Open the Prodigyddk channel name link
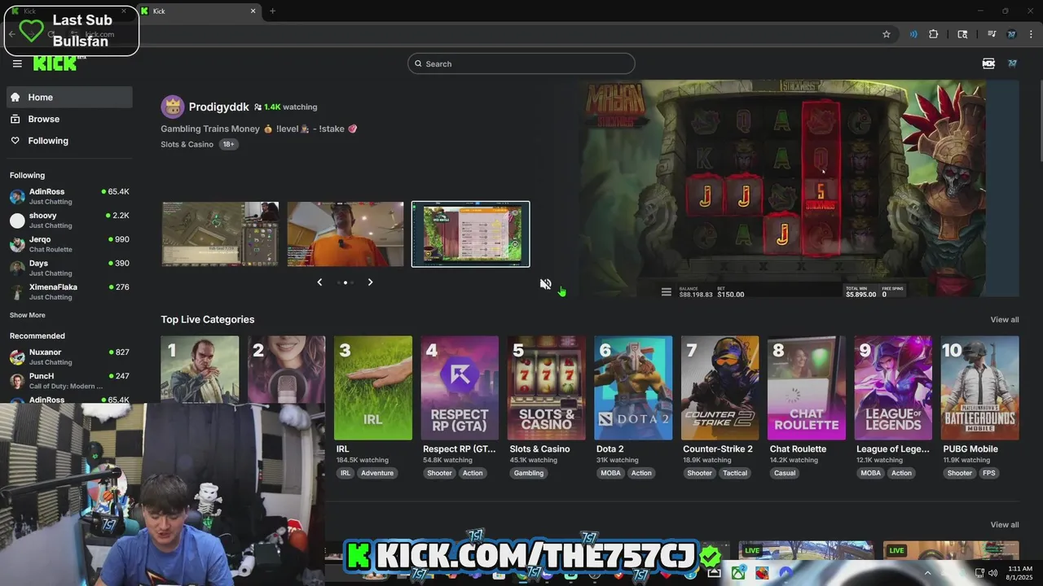Viewport: 1043px width, 586px height. pos(219,107)
